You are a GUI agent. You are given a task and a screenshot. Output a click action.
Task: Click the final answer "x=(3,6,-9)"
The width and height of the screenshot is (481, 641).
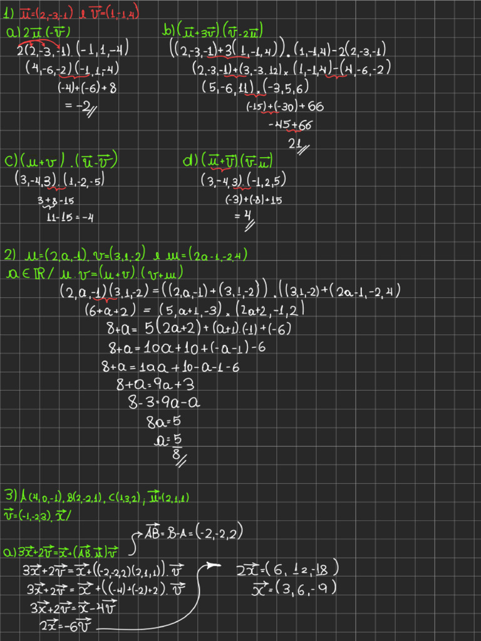[x=294, y=588]
